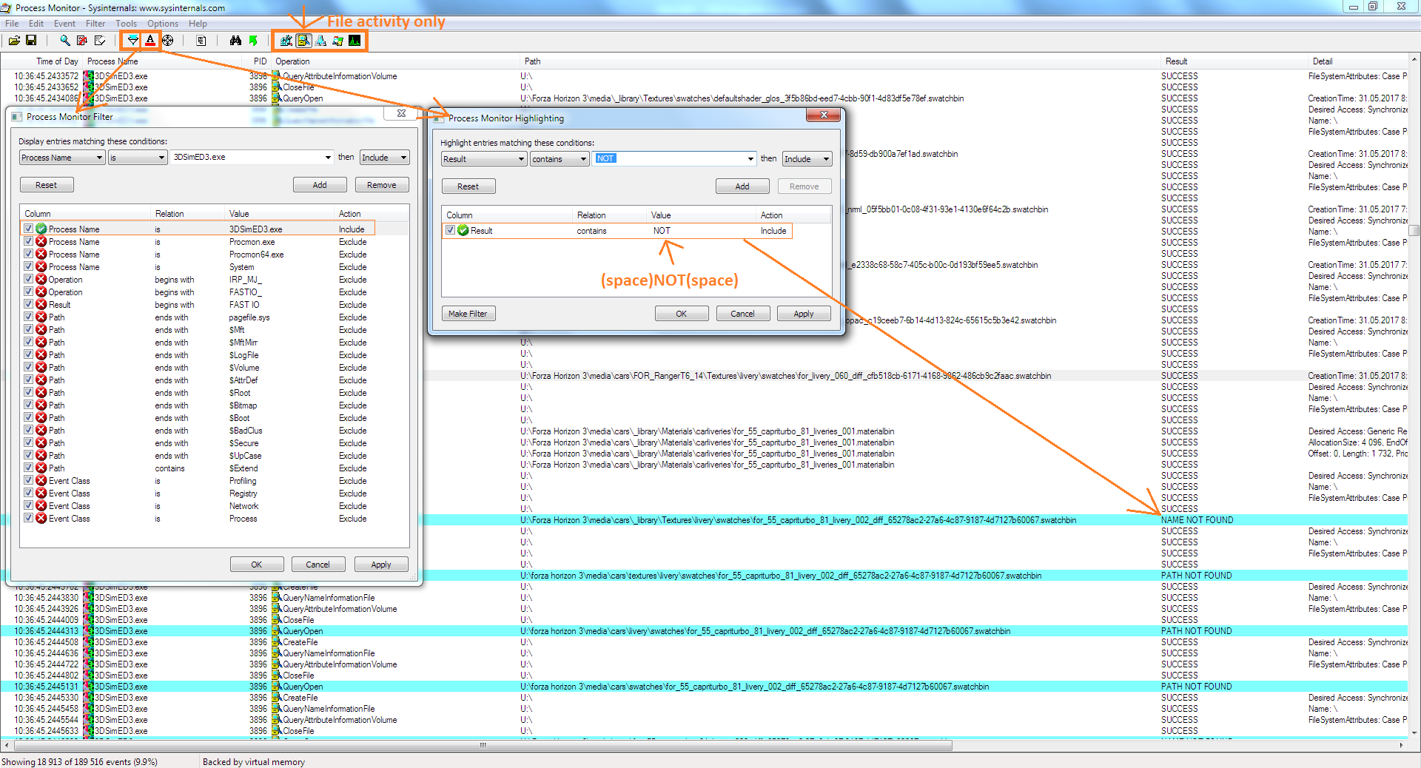Uncheck the Procmon.exe exclude filter entry
The image size is (1421, 768).
tap(28, 242)
